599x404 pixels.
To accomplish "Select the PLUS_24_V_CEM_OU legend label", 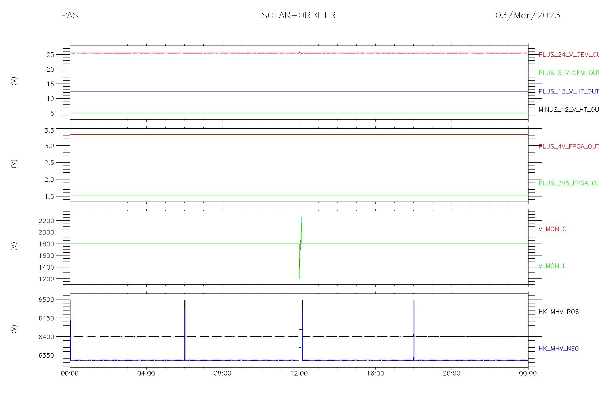I will 568,55.
